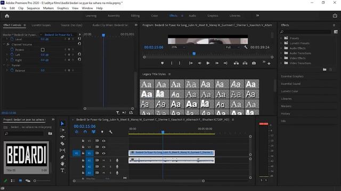Open the Lumetri Color panel
This screenshot has height=191, width=341.
coord(289,91)
